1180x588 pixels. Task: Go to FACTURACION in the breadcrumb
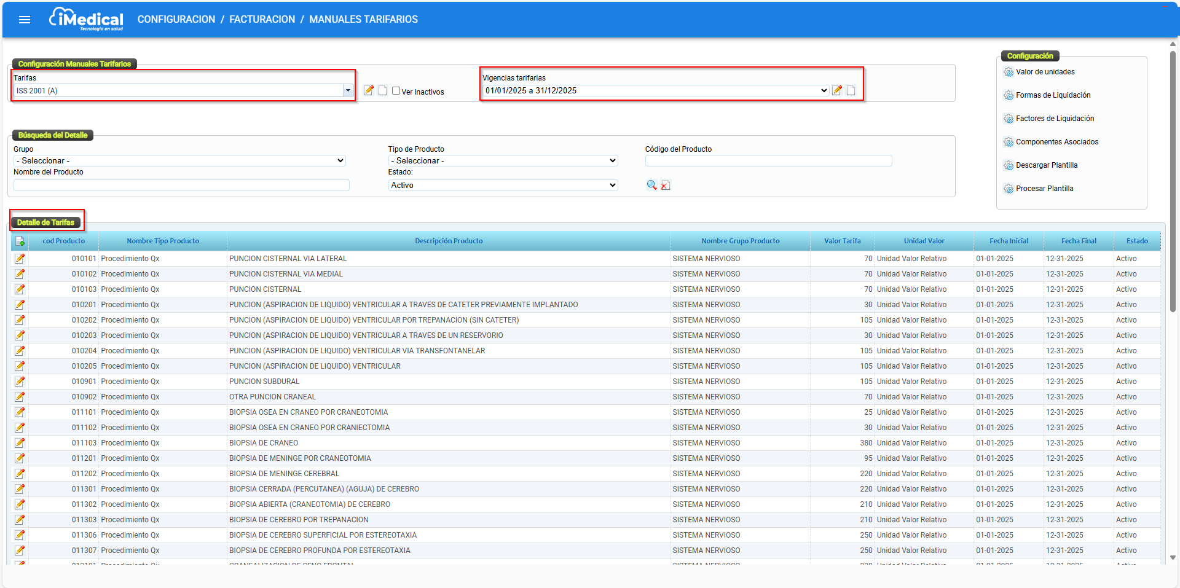click(262, 20)
